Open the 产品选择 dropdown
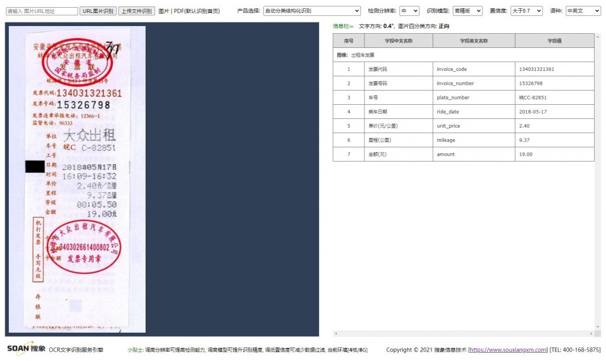The width and height of the screenshot is (606, 361). coord(311,11)
